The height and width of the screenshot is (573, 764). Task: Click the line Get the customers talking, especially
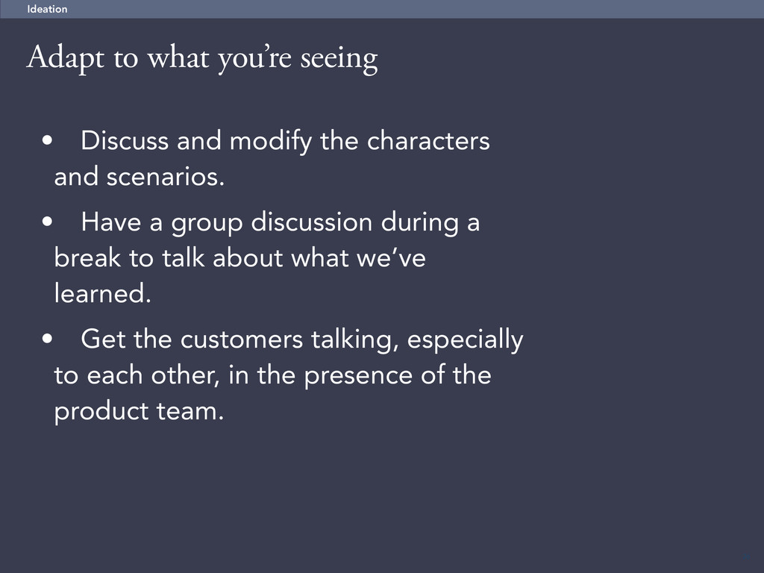pos(302,339)
